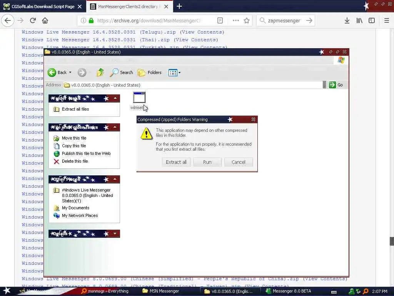Switch to MSN Messenger taskbar folder

[161, 291]
